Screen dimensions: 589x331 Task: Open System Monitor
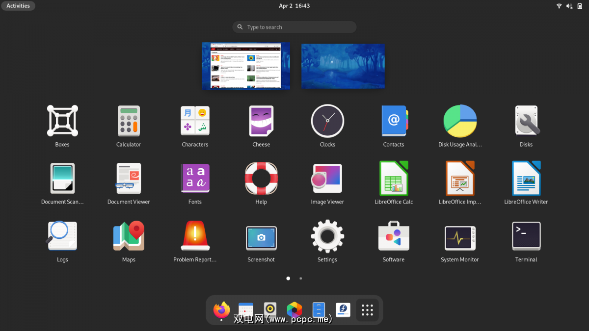[x=460, y=238]
